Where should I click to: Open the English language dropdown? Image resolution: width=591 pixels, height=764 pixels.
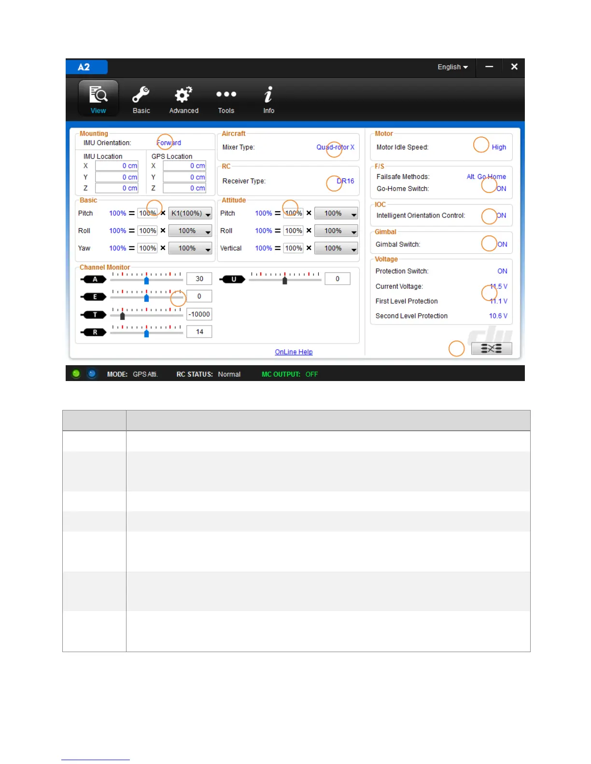click(452, 67)
